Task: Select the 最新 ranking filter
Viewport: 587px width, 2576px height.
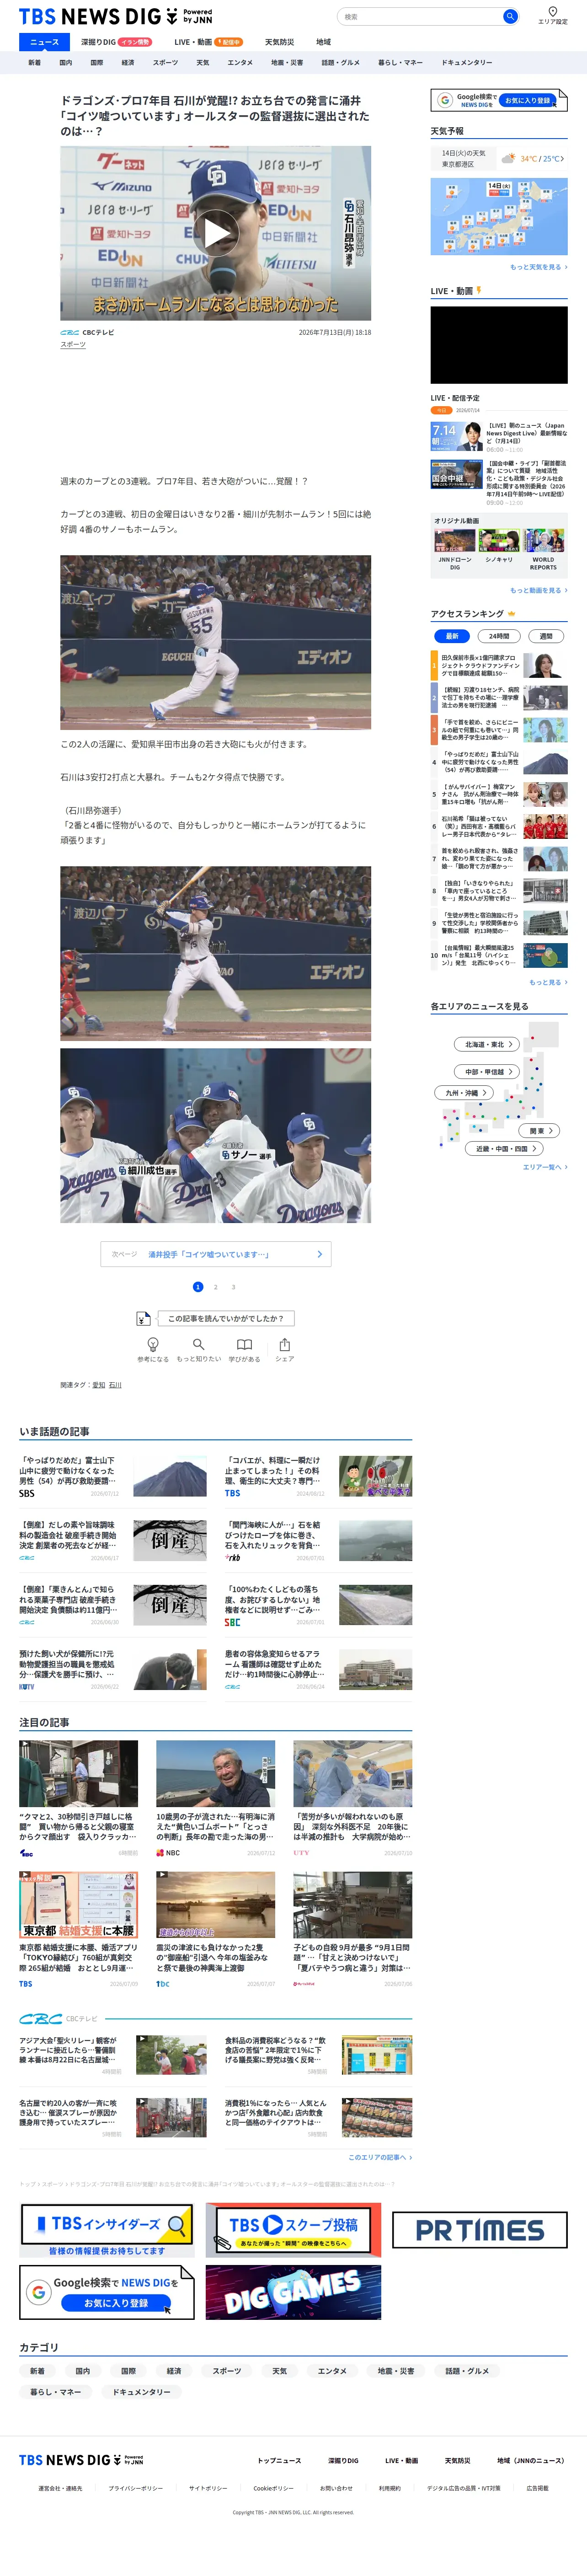Action: click(452, 636)
